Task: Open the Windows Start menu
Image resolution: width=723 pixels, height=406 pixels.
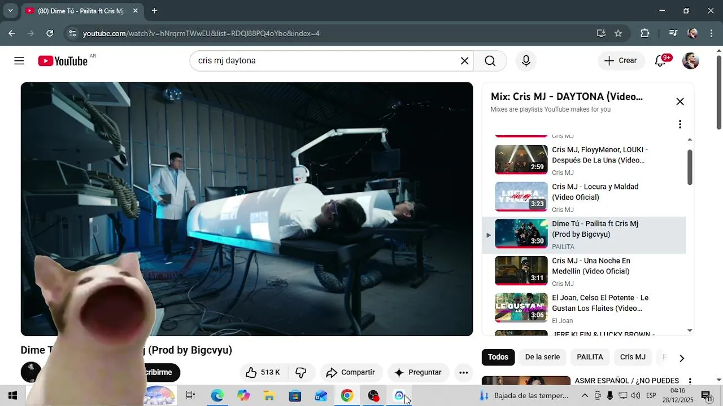Action: (12, 396)
